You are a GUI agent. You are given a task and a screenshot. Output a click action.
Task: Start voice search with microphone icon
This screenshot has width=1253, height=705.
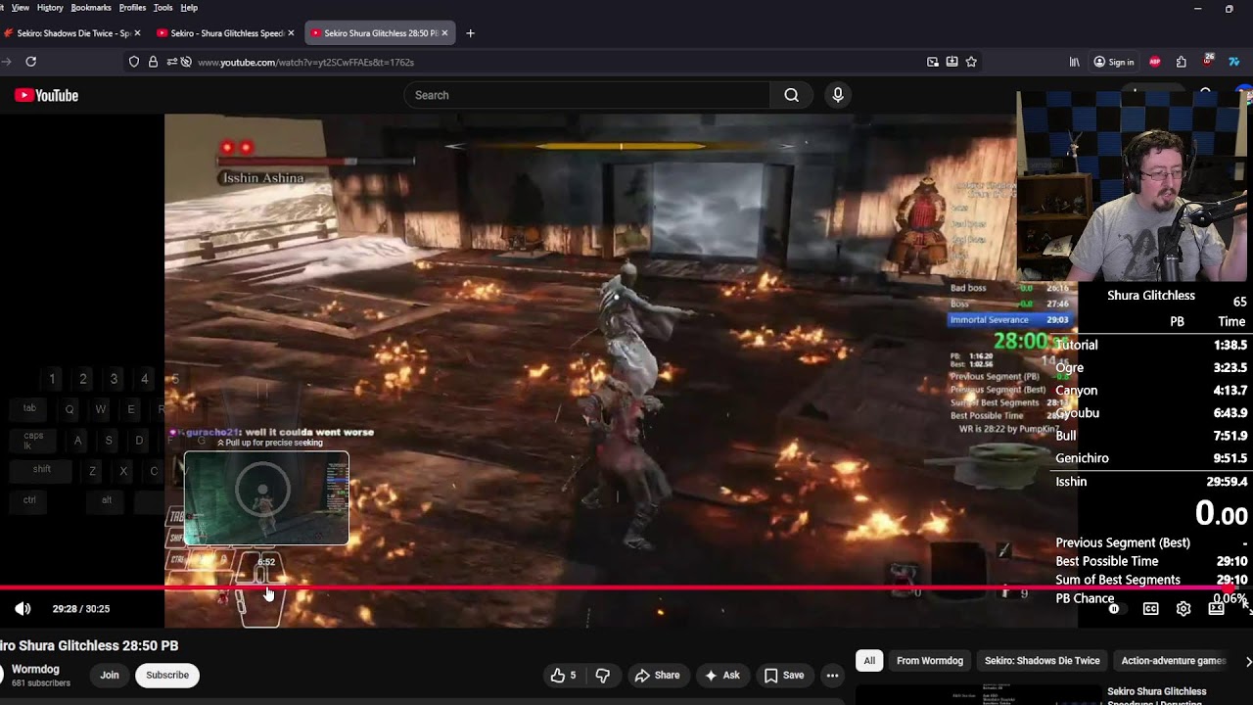[837, 95]
